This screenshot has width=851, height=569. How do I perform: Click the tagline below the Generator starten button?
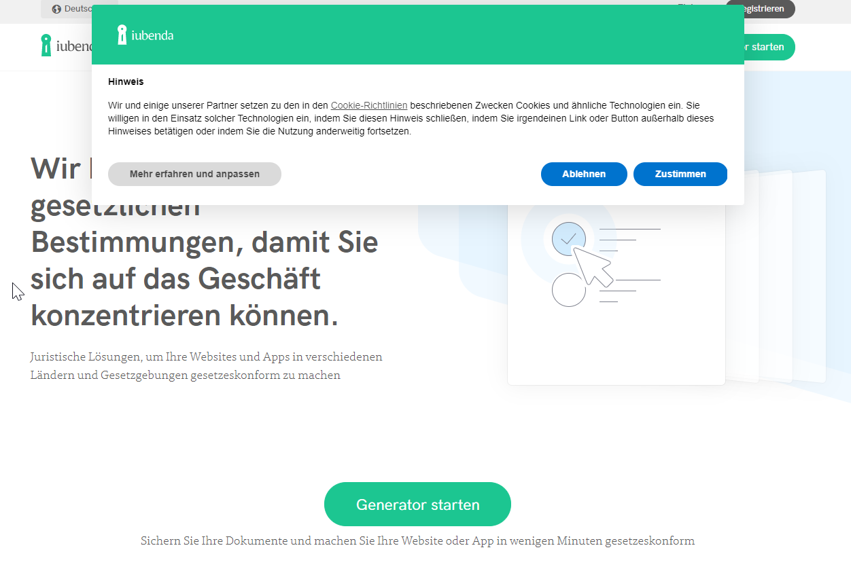(417, 540)
